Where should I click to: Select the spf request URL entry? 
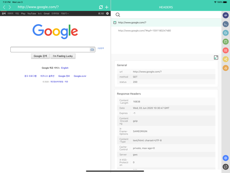pos(145,31)
